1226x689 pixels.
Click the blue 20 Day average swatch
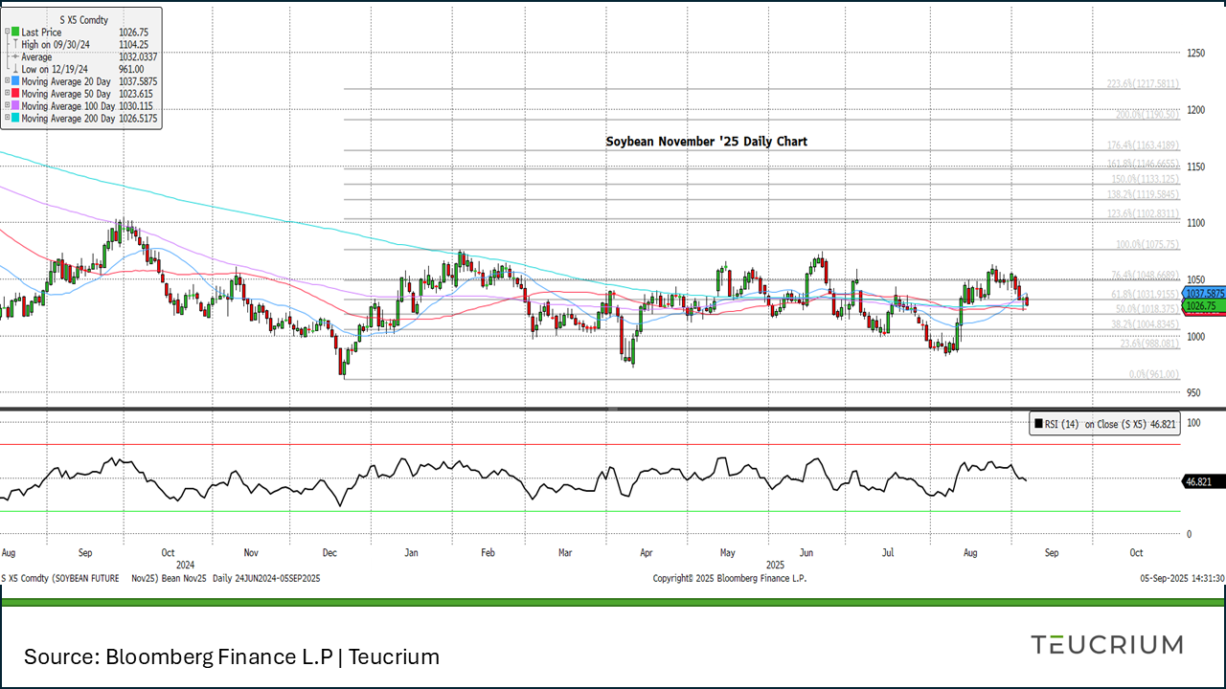point(15,82)
